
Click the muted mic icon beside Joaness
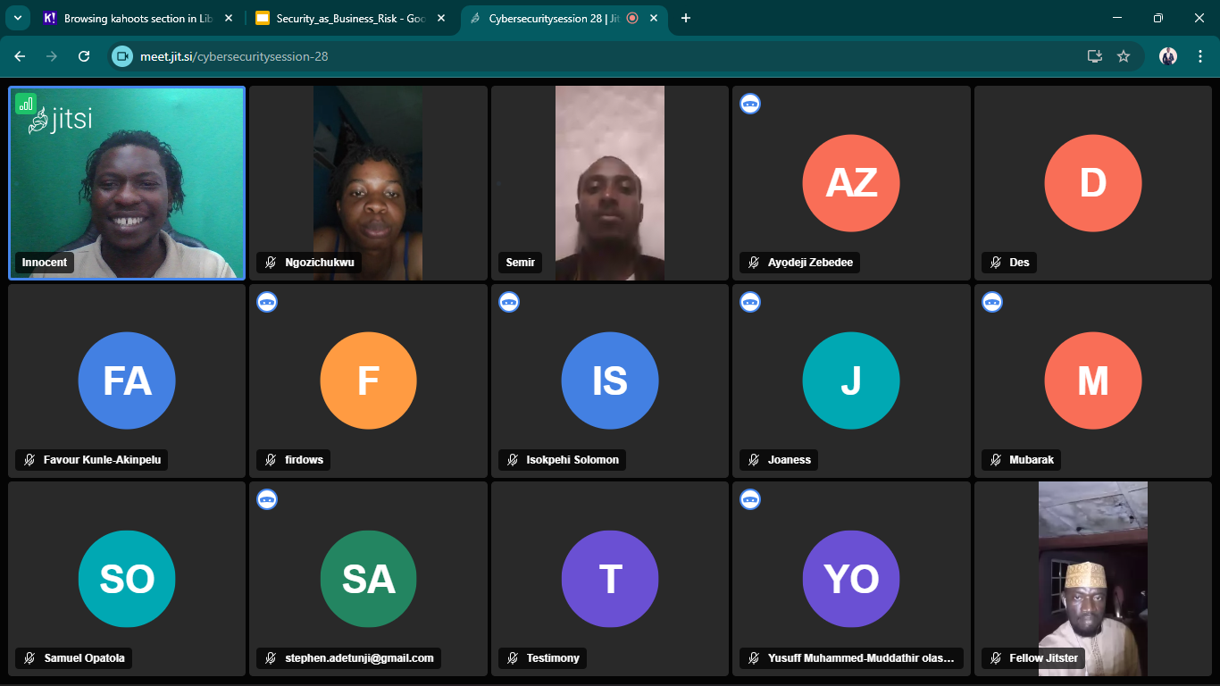click(754, 460)
